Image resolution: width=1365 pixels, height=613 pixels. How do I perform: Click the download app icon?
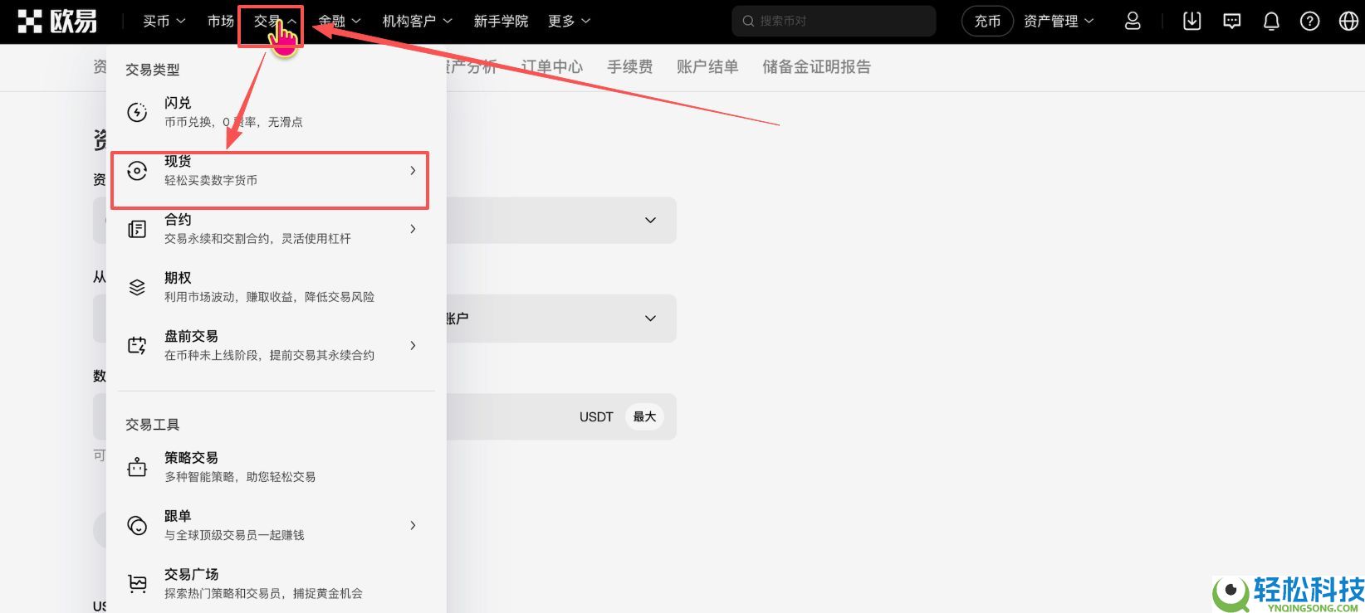coord(1192,21)
